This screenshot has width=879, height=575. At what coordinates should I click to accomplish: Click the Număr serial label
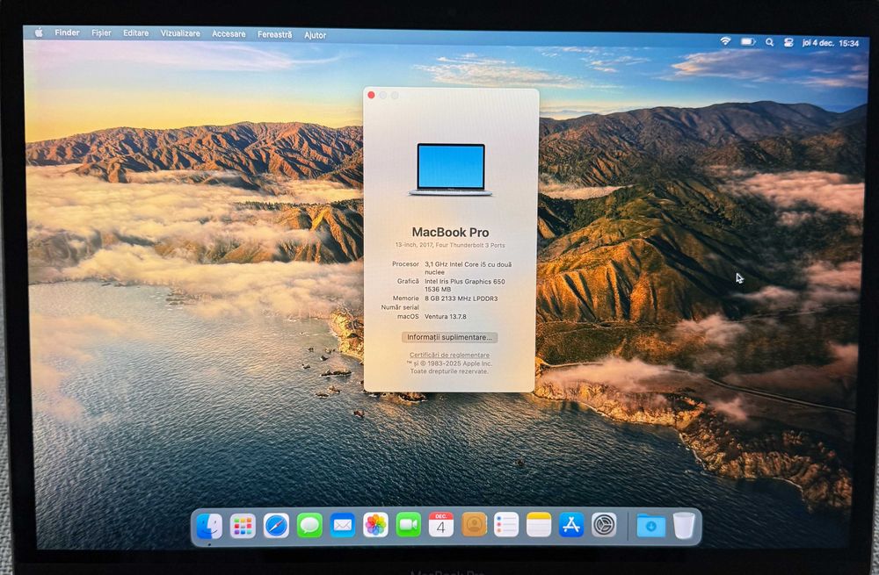tap(400, 307)
